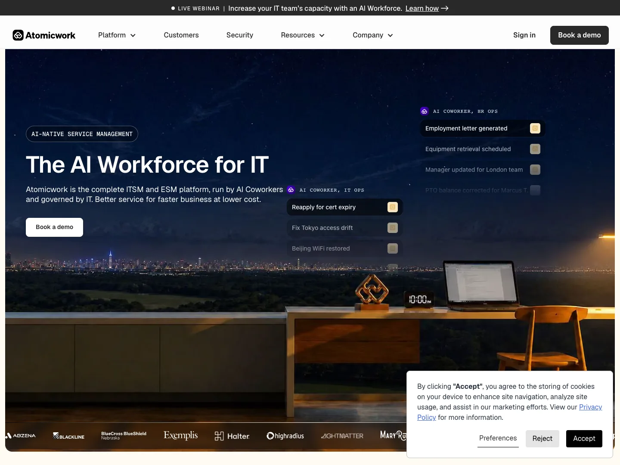Open the Privacy Policy link

(590, 407)
